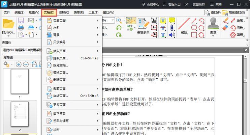Open 会员中心 in title bar

(x=150, y=4)
